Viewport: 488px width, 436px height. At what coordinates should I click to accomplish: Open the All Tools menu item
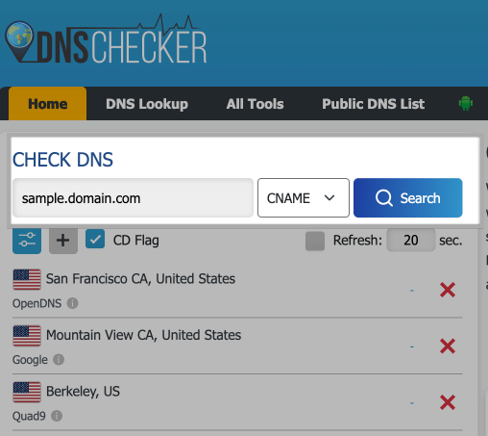click(x=255, y=104)
